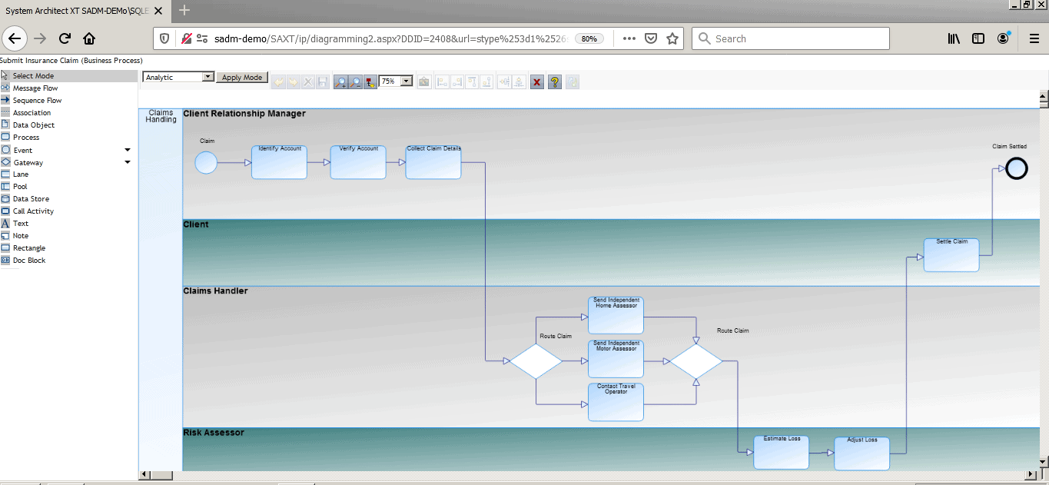This screenshot has width=1049, height=485.
Task: Open the Firefox library icon
Action: (x=954, y=38)
